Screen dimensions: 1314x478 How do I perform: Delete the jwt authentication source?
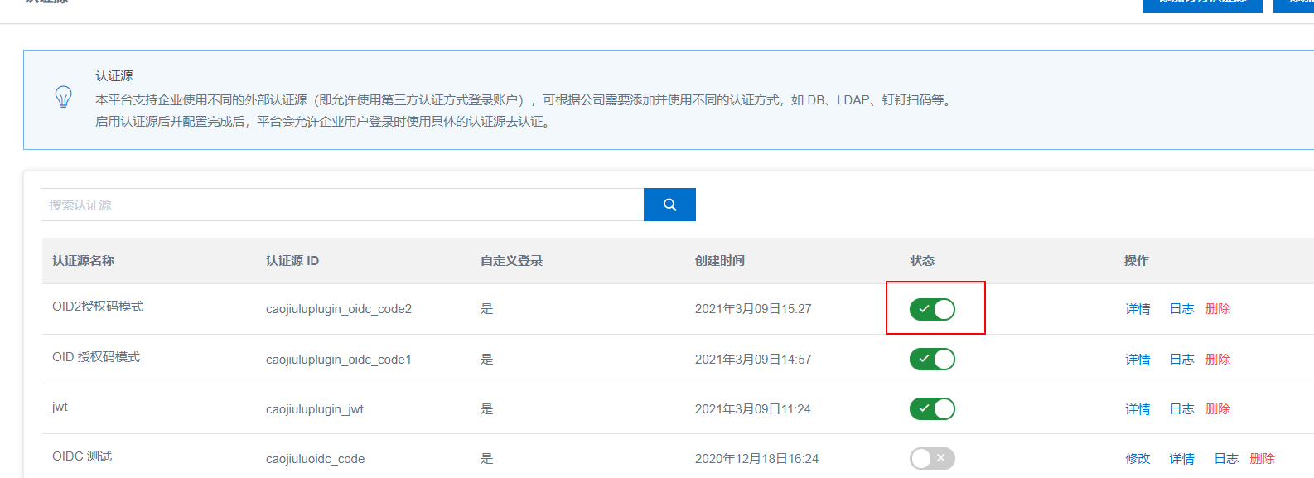1218,409
